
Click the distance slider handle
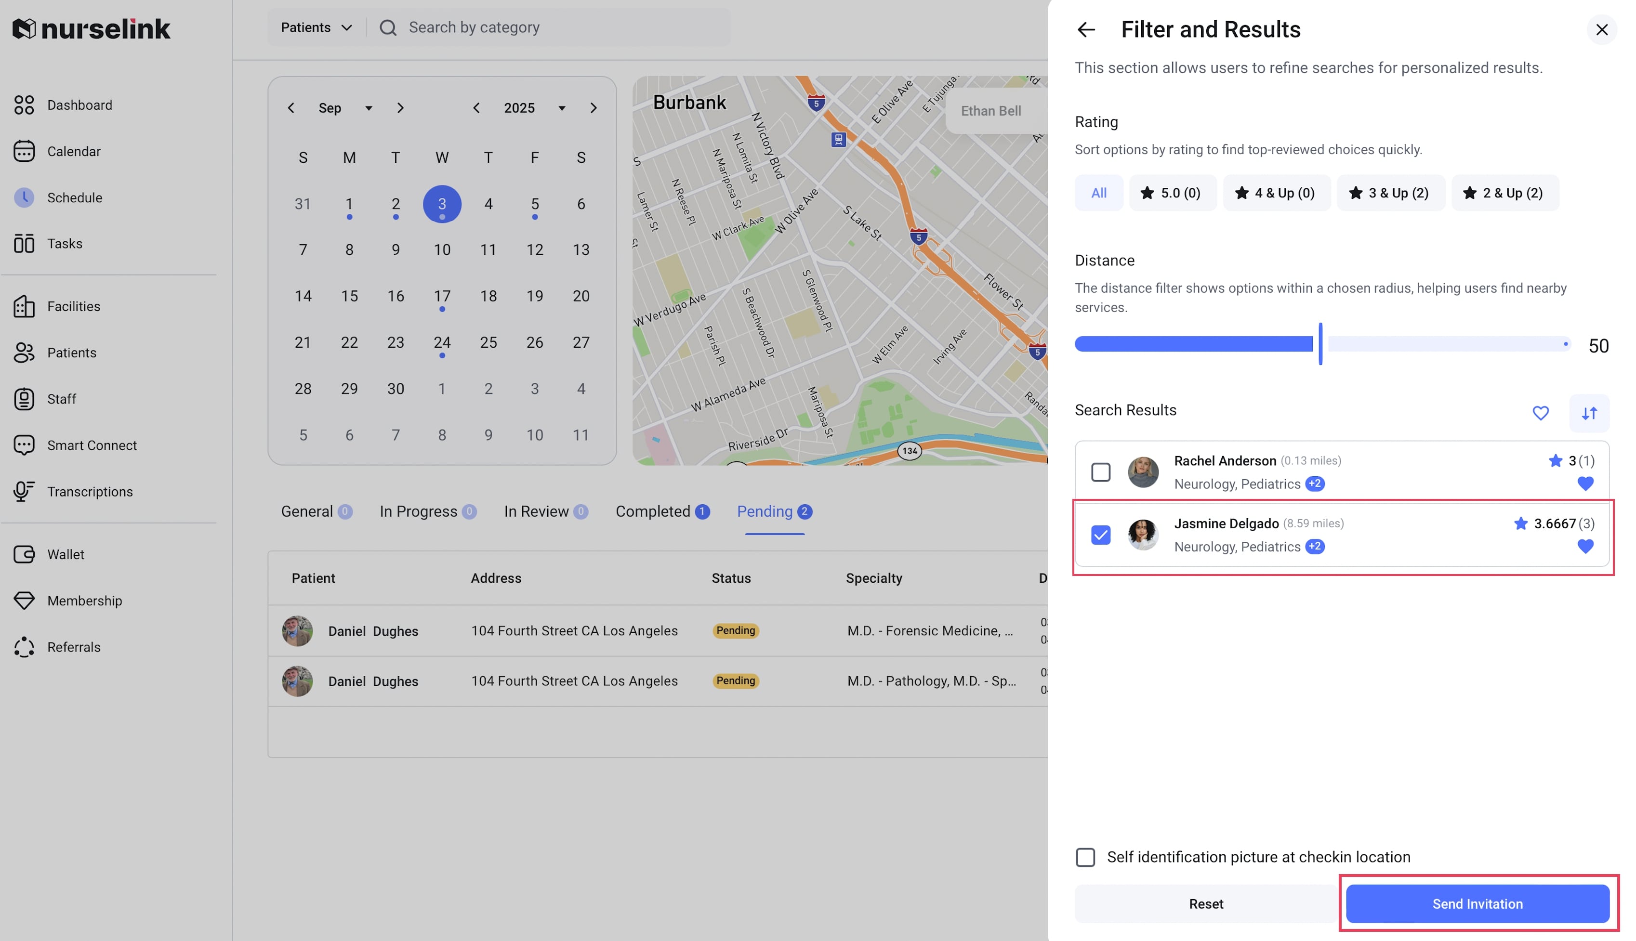[x=1320, y=344]
